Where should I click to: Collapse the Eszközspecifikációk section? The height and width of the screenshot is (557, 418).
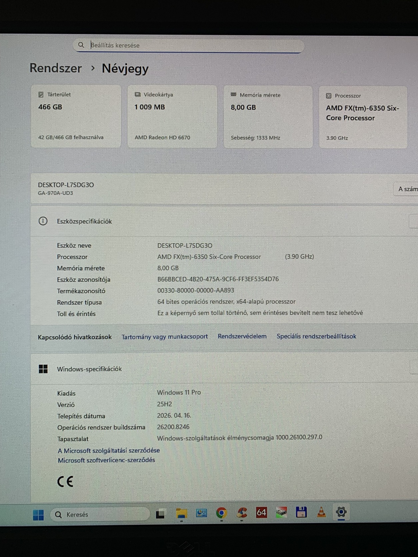click(414, 221)
